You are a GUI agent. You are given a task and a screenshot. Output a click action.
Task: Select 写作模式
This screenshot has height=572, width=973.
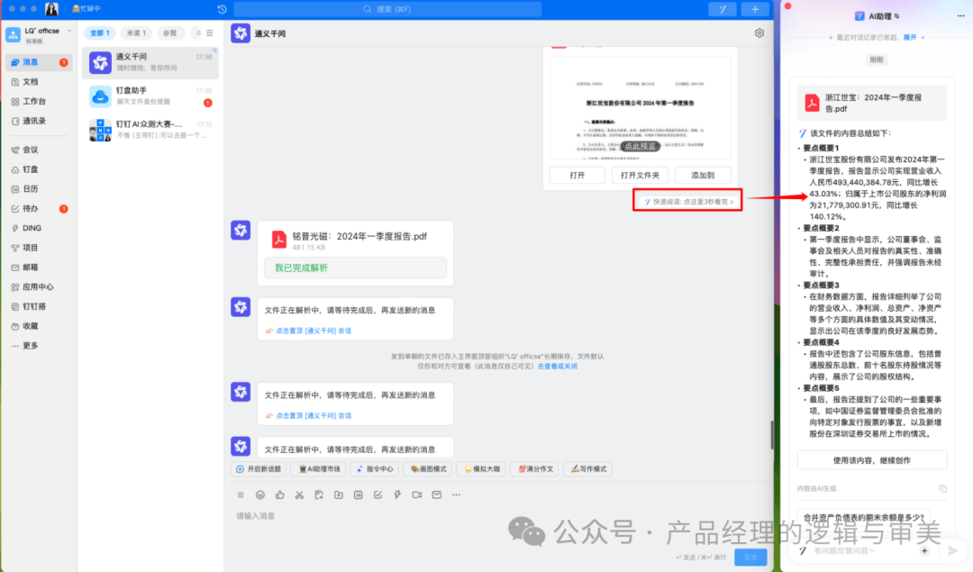(x=588, y=469)
